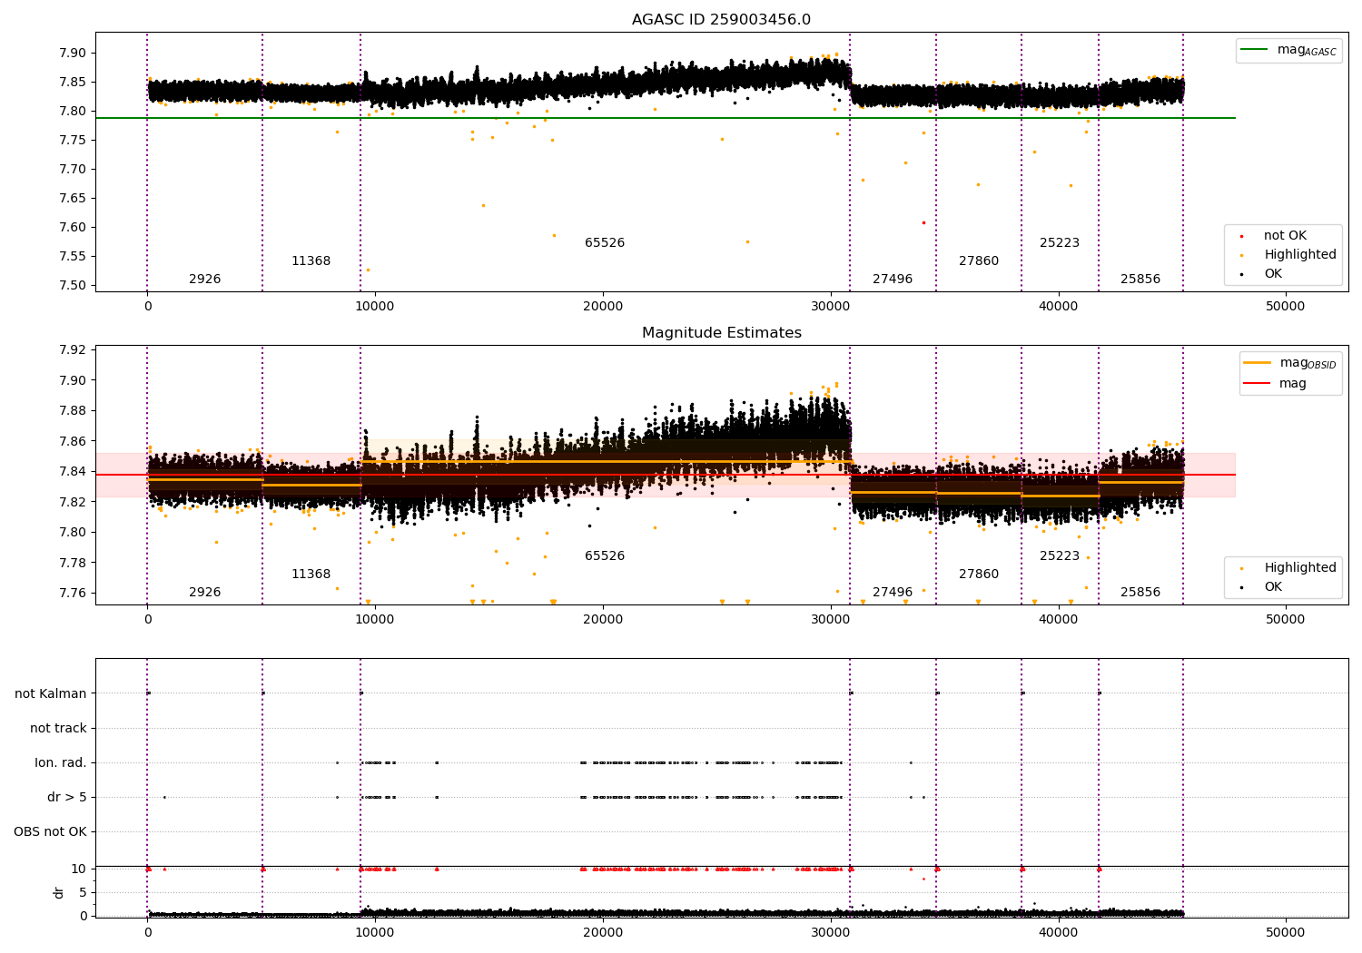Click the red mag horizontal line in middle plot
The height and width of the screenshot is (953, 1362).
(666, 475)
